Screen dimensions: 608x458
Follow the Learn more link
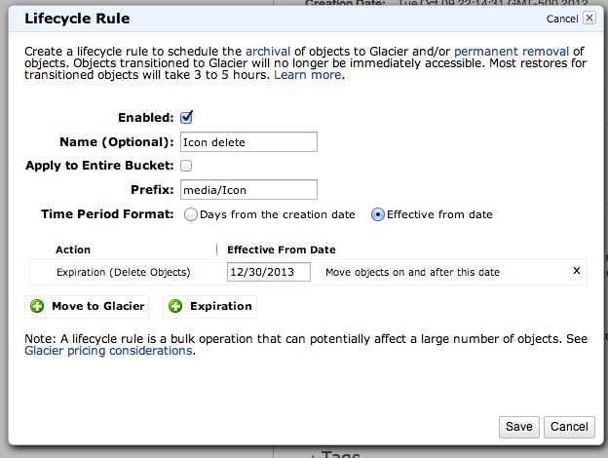tap(308, 74)
